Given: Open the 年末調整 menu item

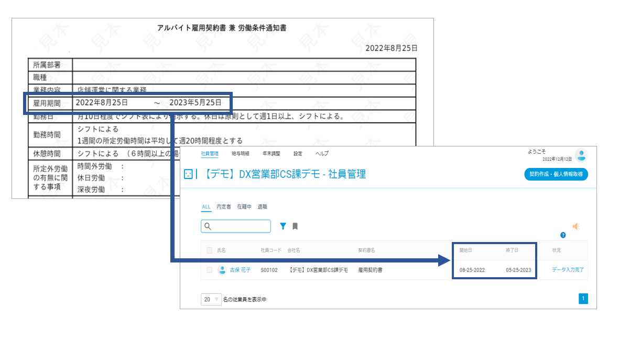Looking at the screenshot, I should tap(271, 153).
